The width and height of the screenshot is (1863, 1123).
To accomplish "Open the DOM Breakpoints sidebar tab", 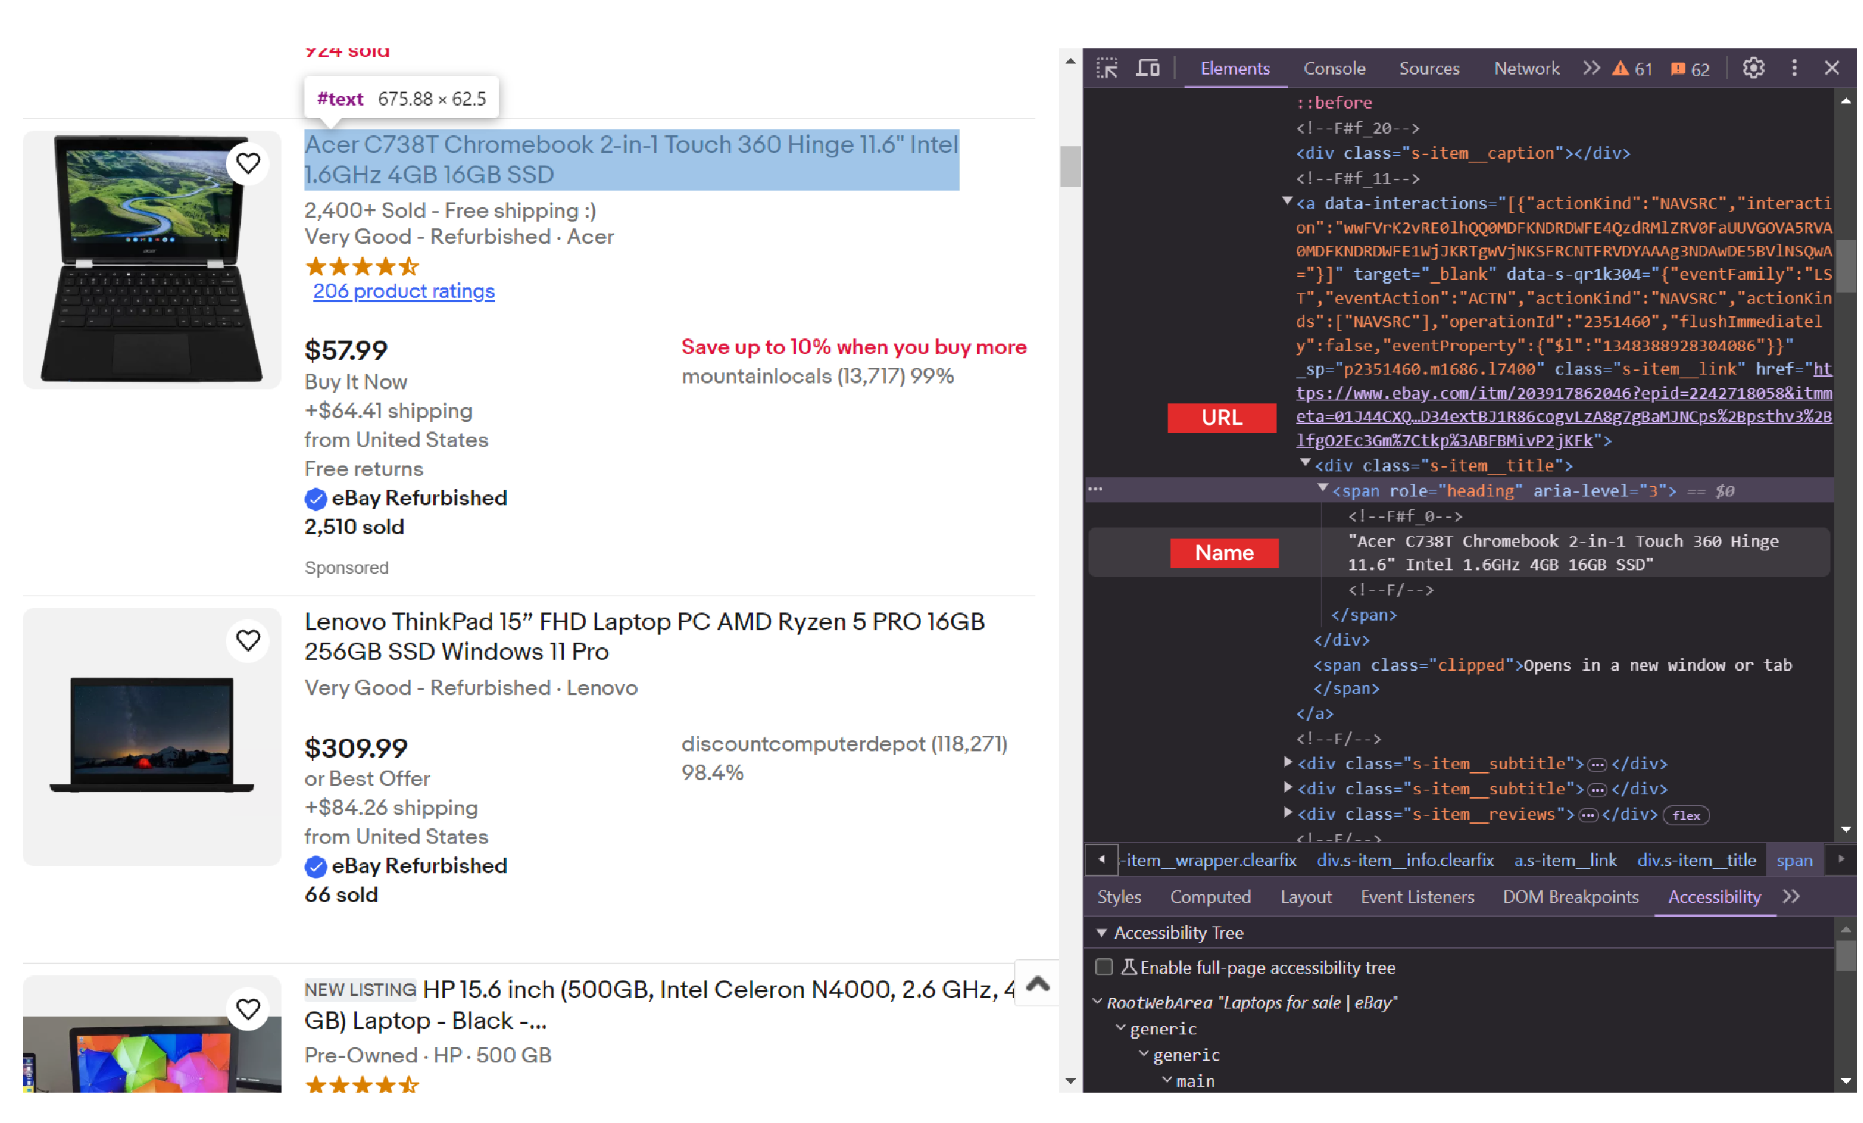I will click(1570, 896).
